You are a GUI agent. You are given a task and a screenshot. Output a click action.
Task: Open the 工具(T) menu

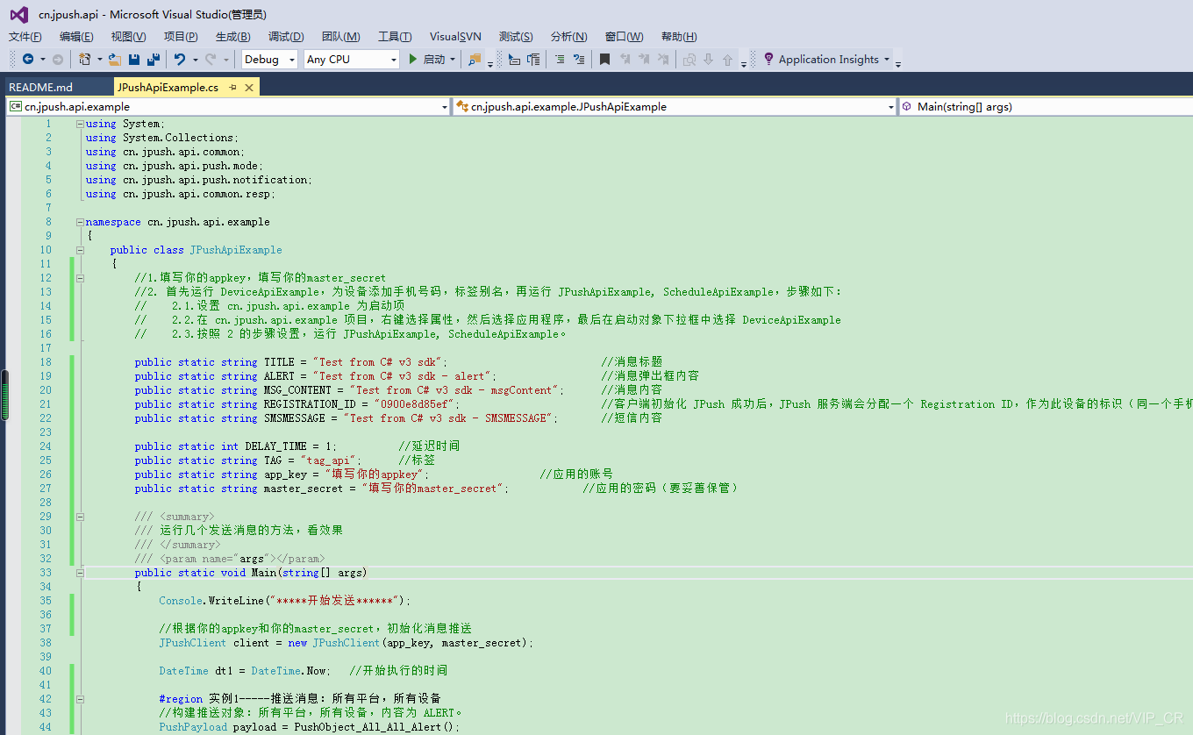coord(395,36)
